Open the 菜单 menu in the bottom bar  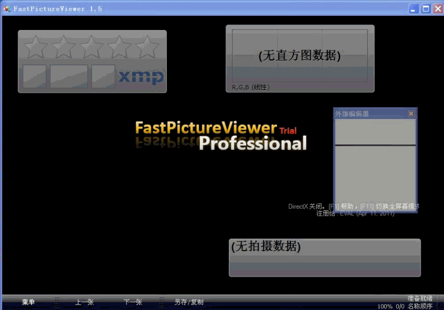[x=28, y=302]
